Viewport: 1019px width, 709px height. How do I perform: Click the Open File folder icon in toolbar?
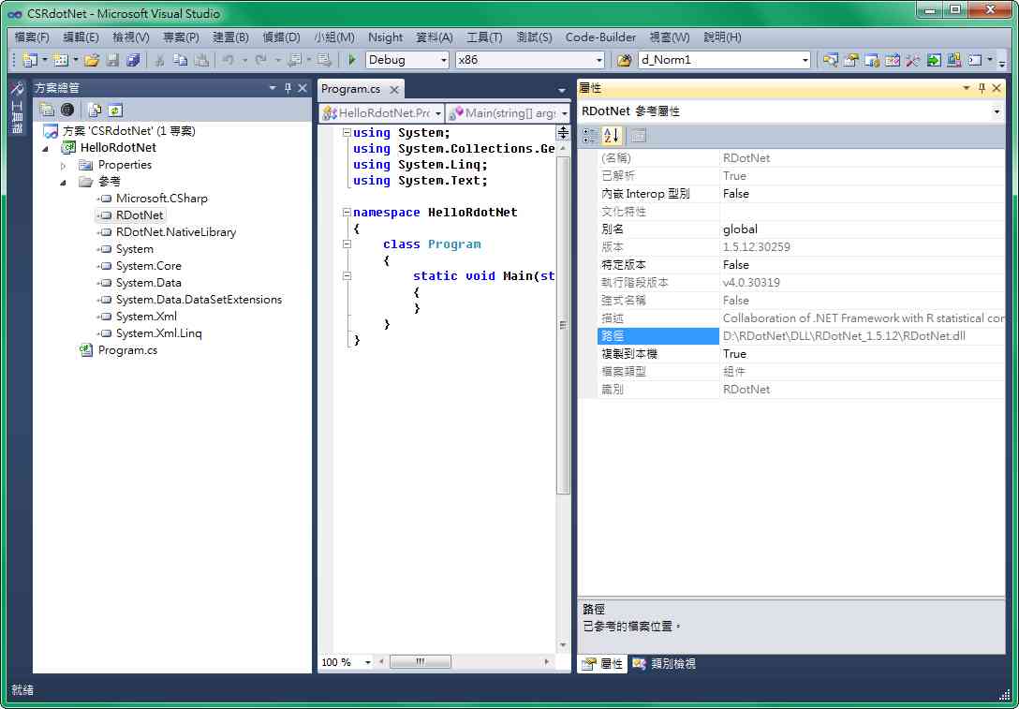coord(92,60)
